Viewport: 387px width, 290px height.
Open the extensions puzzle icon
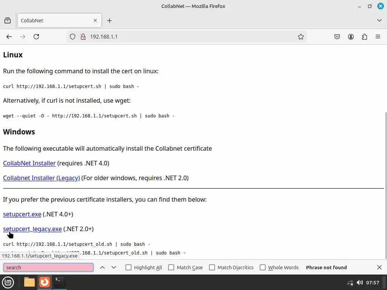click(x=364, y=37)
